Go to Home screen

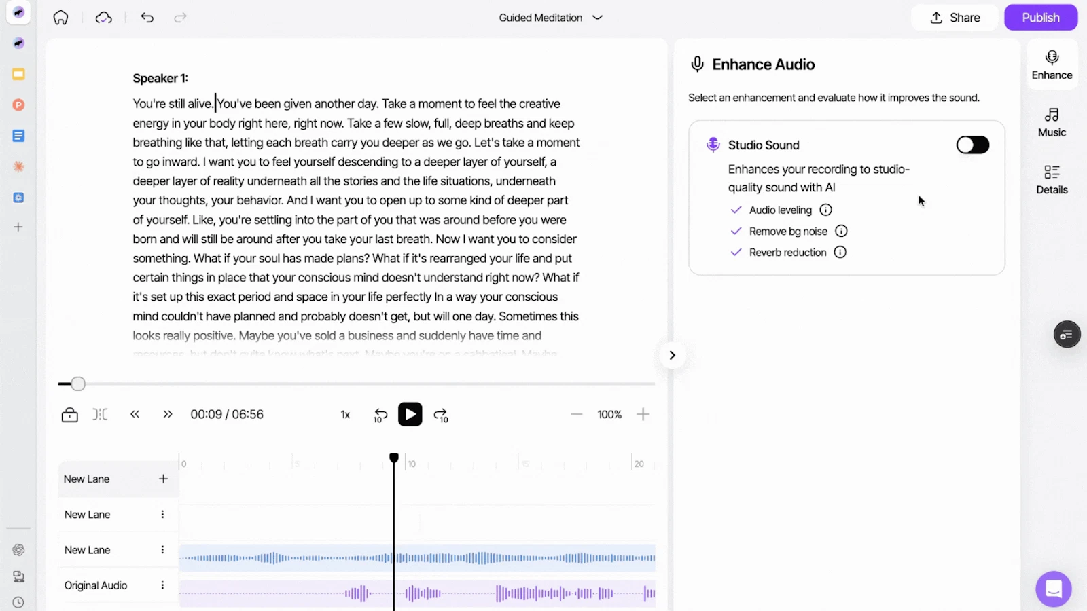tap(60, 17)
